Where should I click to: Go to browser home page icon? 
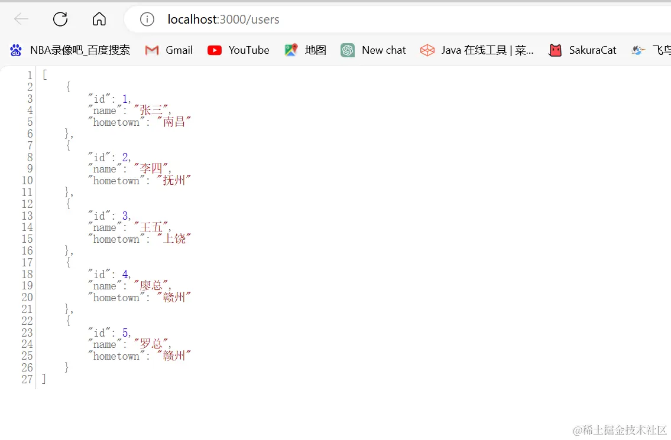99,19
